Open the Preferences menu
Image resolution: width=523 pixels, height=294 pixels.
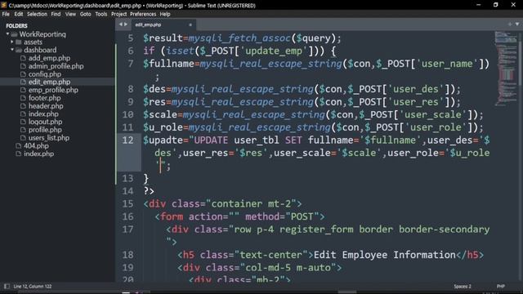point(143,14)
